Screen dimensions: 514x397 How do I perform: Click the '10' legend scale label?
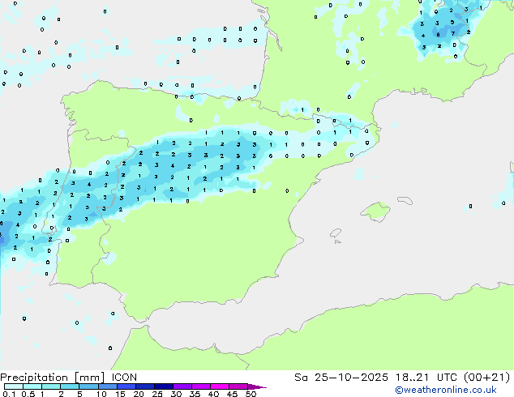coord(101,394)
